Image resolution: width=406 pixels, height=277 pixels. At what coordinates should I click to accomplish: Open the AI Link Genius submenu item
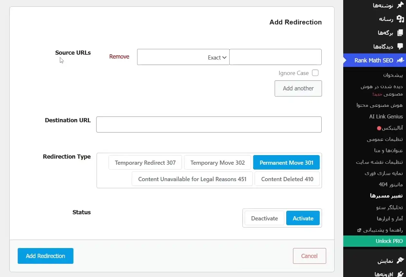[x=386, y=116]
